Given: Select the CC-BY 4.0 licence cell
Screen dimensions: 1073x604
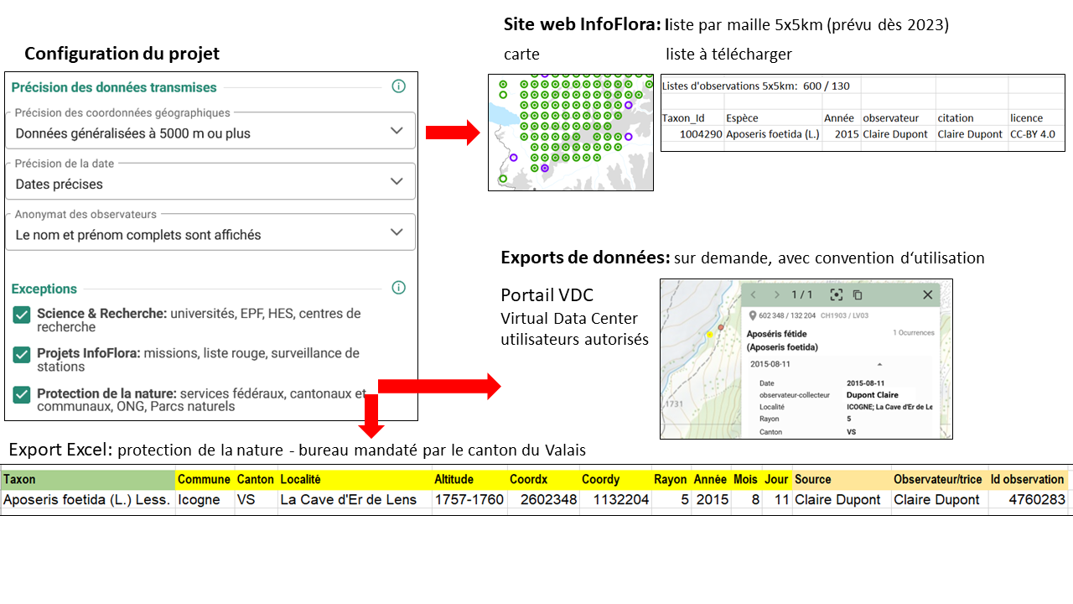Looking at the screenshot, I should [1035, 134].
